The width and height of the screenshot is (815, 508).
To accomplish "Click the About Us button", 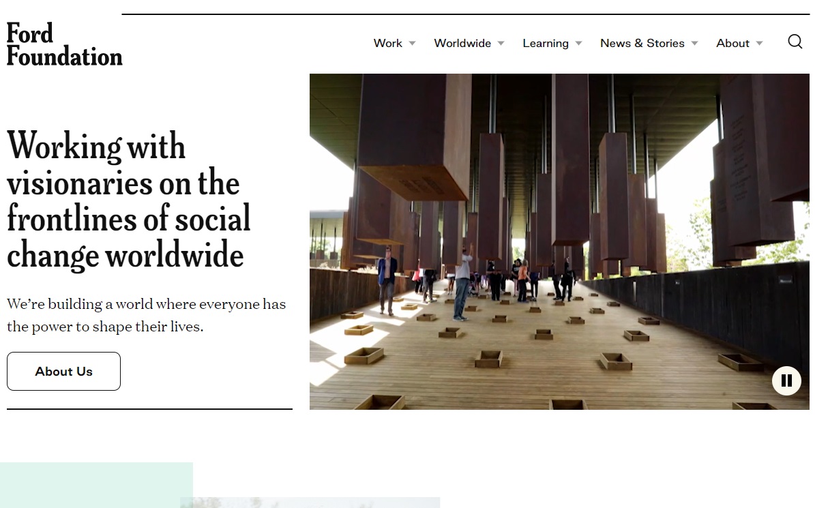I will pos(63,372).
